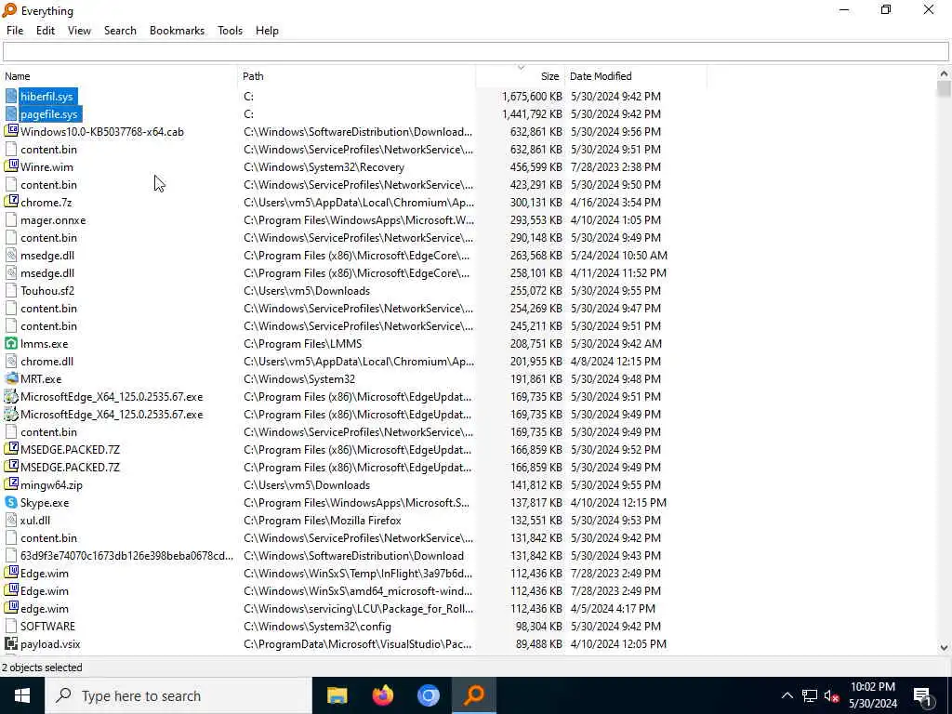Click the scrollbar up arrow

click(x=944, y=73)
